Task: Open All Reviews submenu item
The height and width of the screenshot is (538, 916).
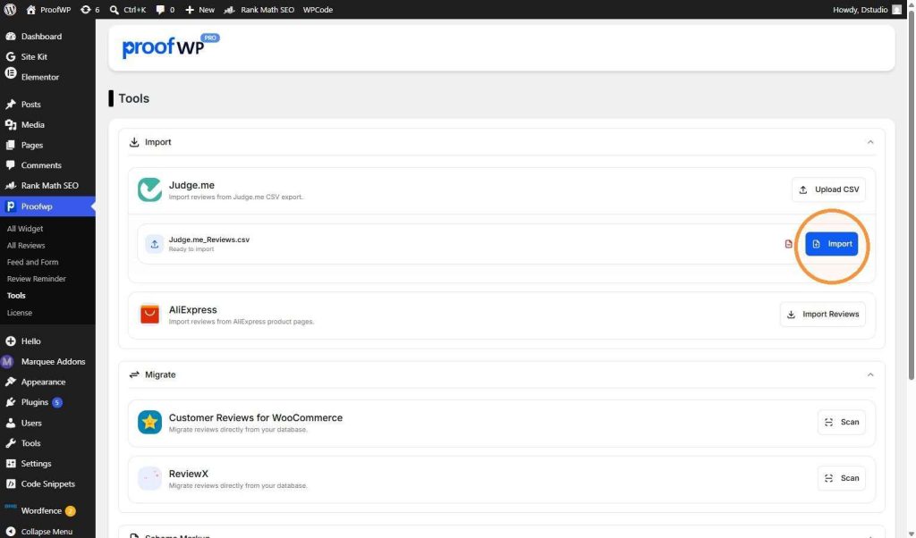Action: tap(26, 246)
